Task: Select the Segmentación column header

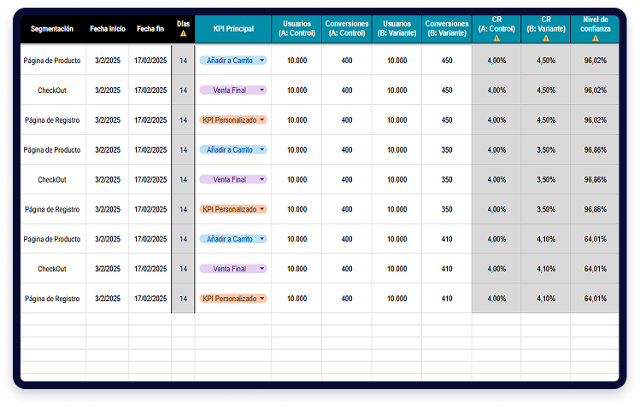Action: coord(52,29)
